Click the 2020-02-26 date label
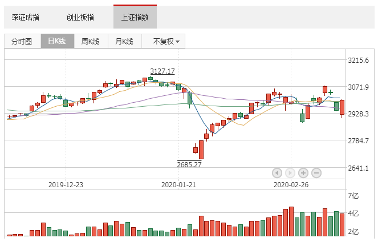Viewport: 382px width, 250px height. (291, 184)
